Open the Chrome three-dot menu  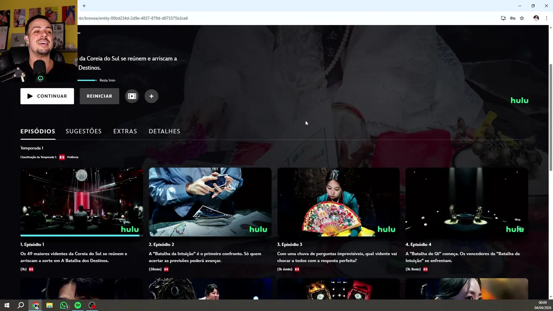pyautogui.click(x=547, y=18)
